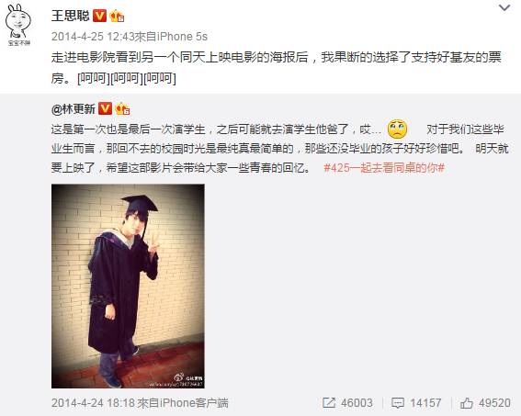521x416 pixels.
Task: Click the repost count 46003
Action: tap(357, 403)
